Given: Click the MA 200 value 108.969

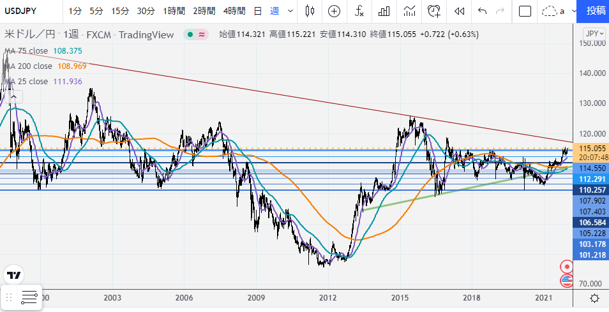Looking at the screenshot, I should pos(72,66).
